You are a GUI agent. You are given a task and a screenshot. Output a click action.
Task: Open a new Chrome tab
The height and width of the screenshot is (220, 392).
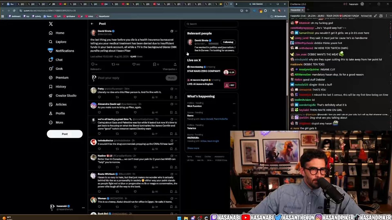pos(236,4)
